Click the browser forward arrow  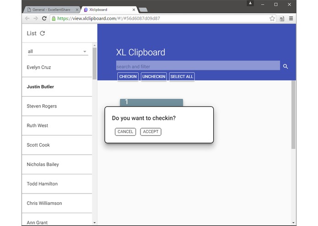36,18
